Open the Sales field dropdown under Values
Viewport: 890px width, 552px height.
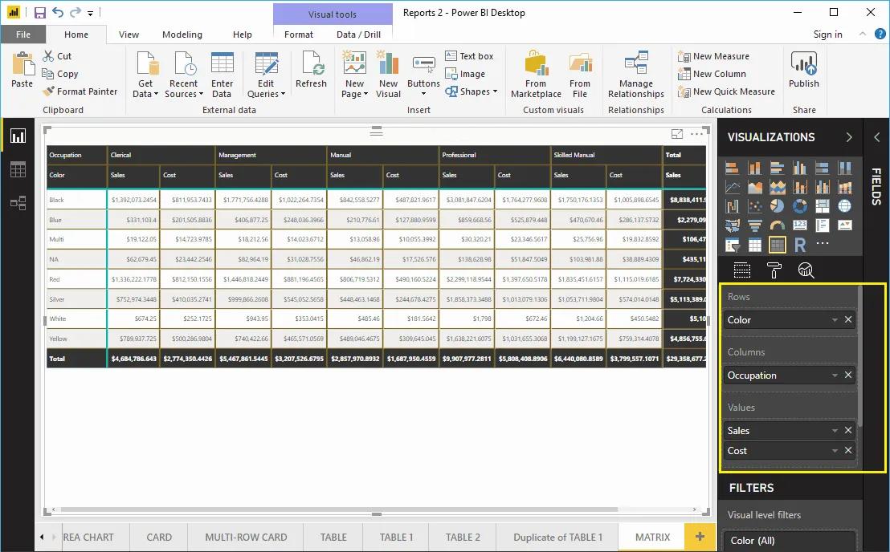click(834, 430)
